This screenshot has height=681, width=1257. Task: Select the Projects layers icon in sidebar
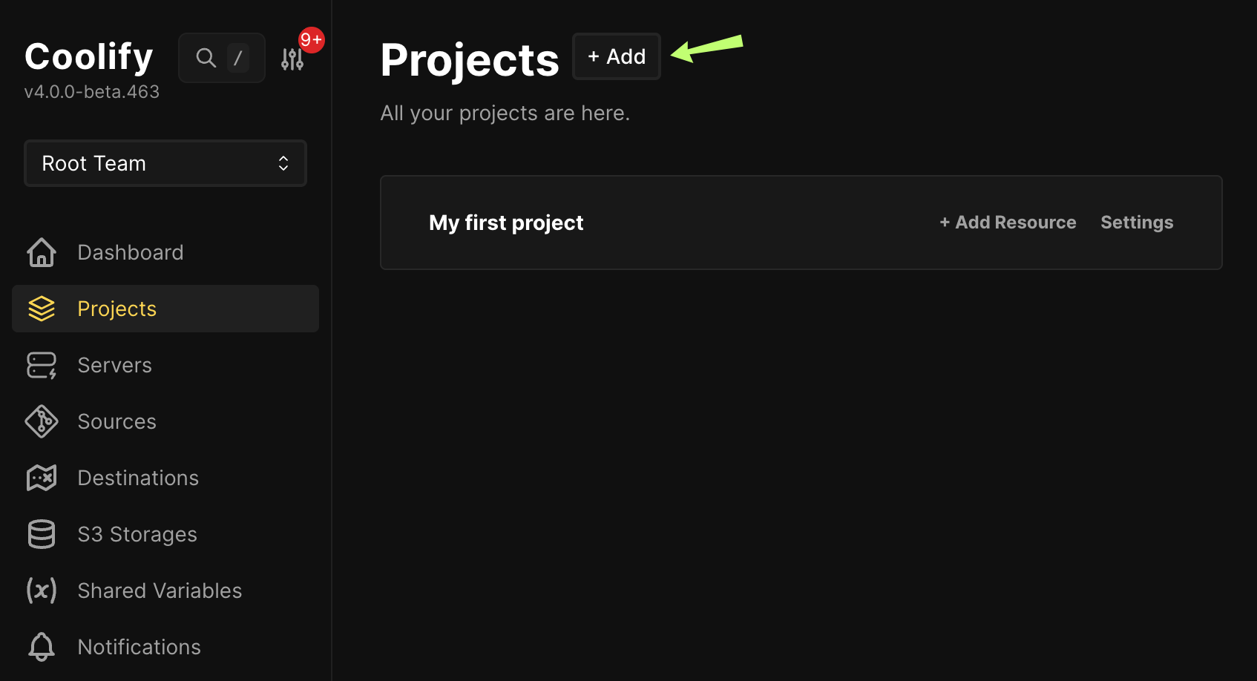coord(42,309)
